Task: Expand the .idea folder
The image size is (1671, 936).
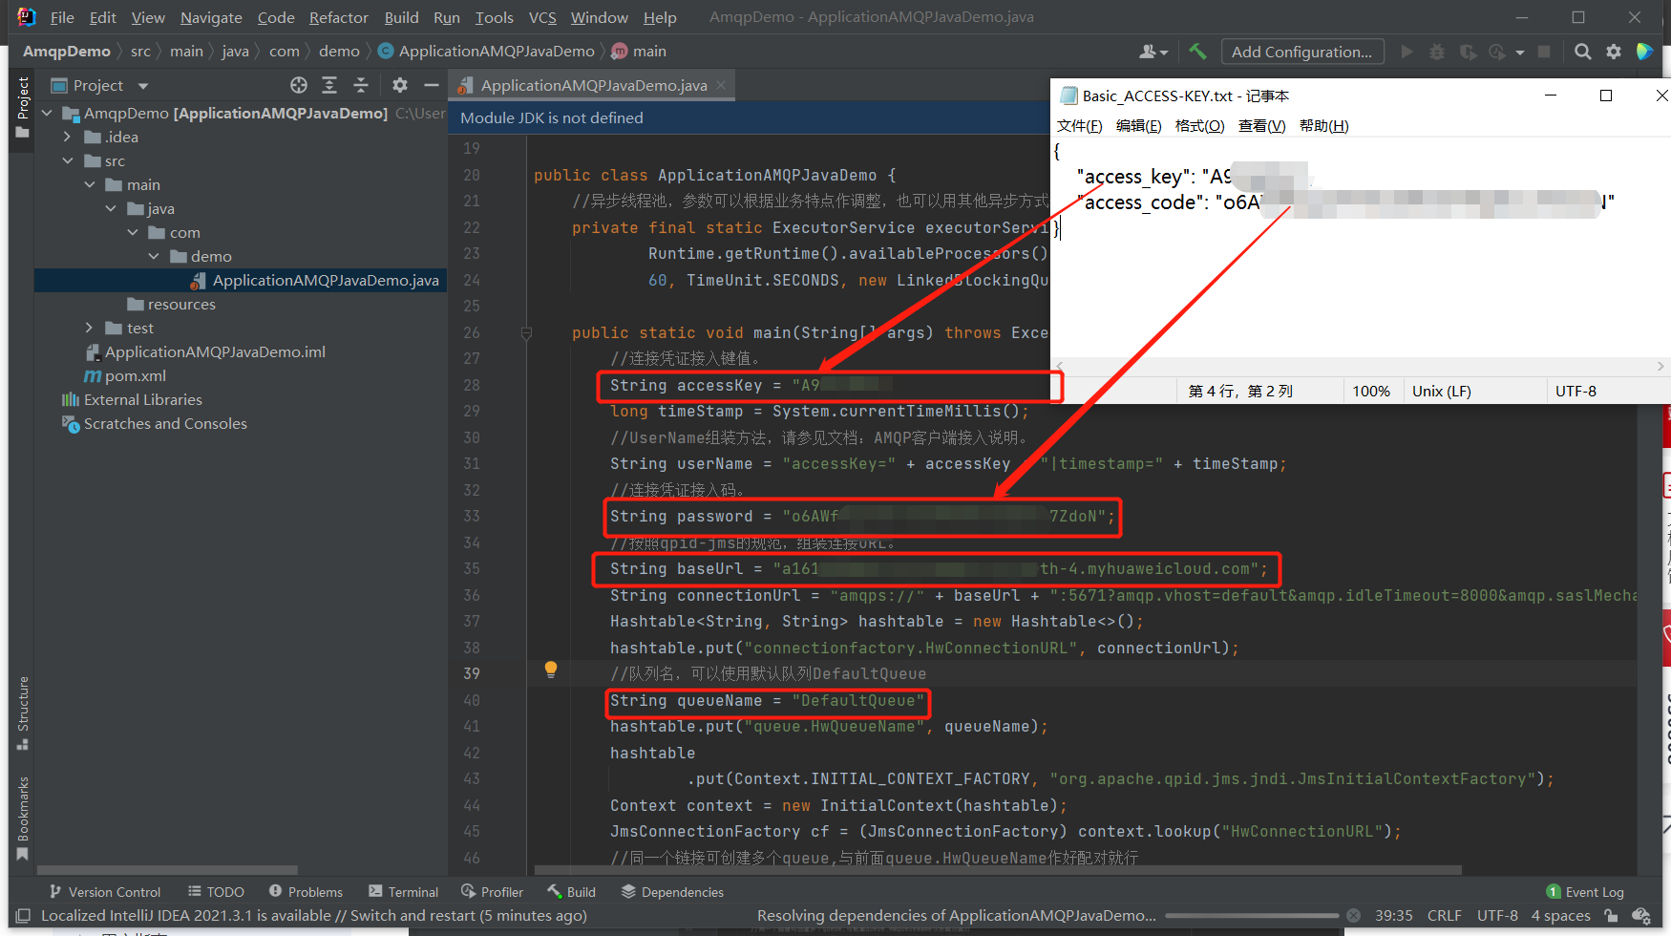Action: (x=68, y=138)
